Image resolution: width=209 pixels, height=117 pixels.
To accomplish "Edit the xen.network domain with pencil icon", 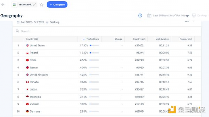I will tap(35, 4).
